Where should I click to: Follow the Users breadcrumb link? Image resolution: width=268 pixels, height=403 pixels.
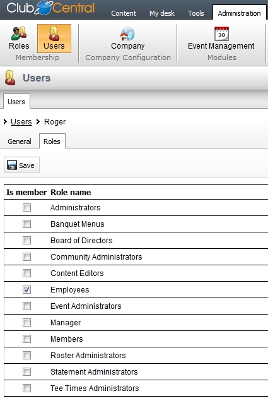(x=21, y=121)
